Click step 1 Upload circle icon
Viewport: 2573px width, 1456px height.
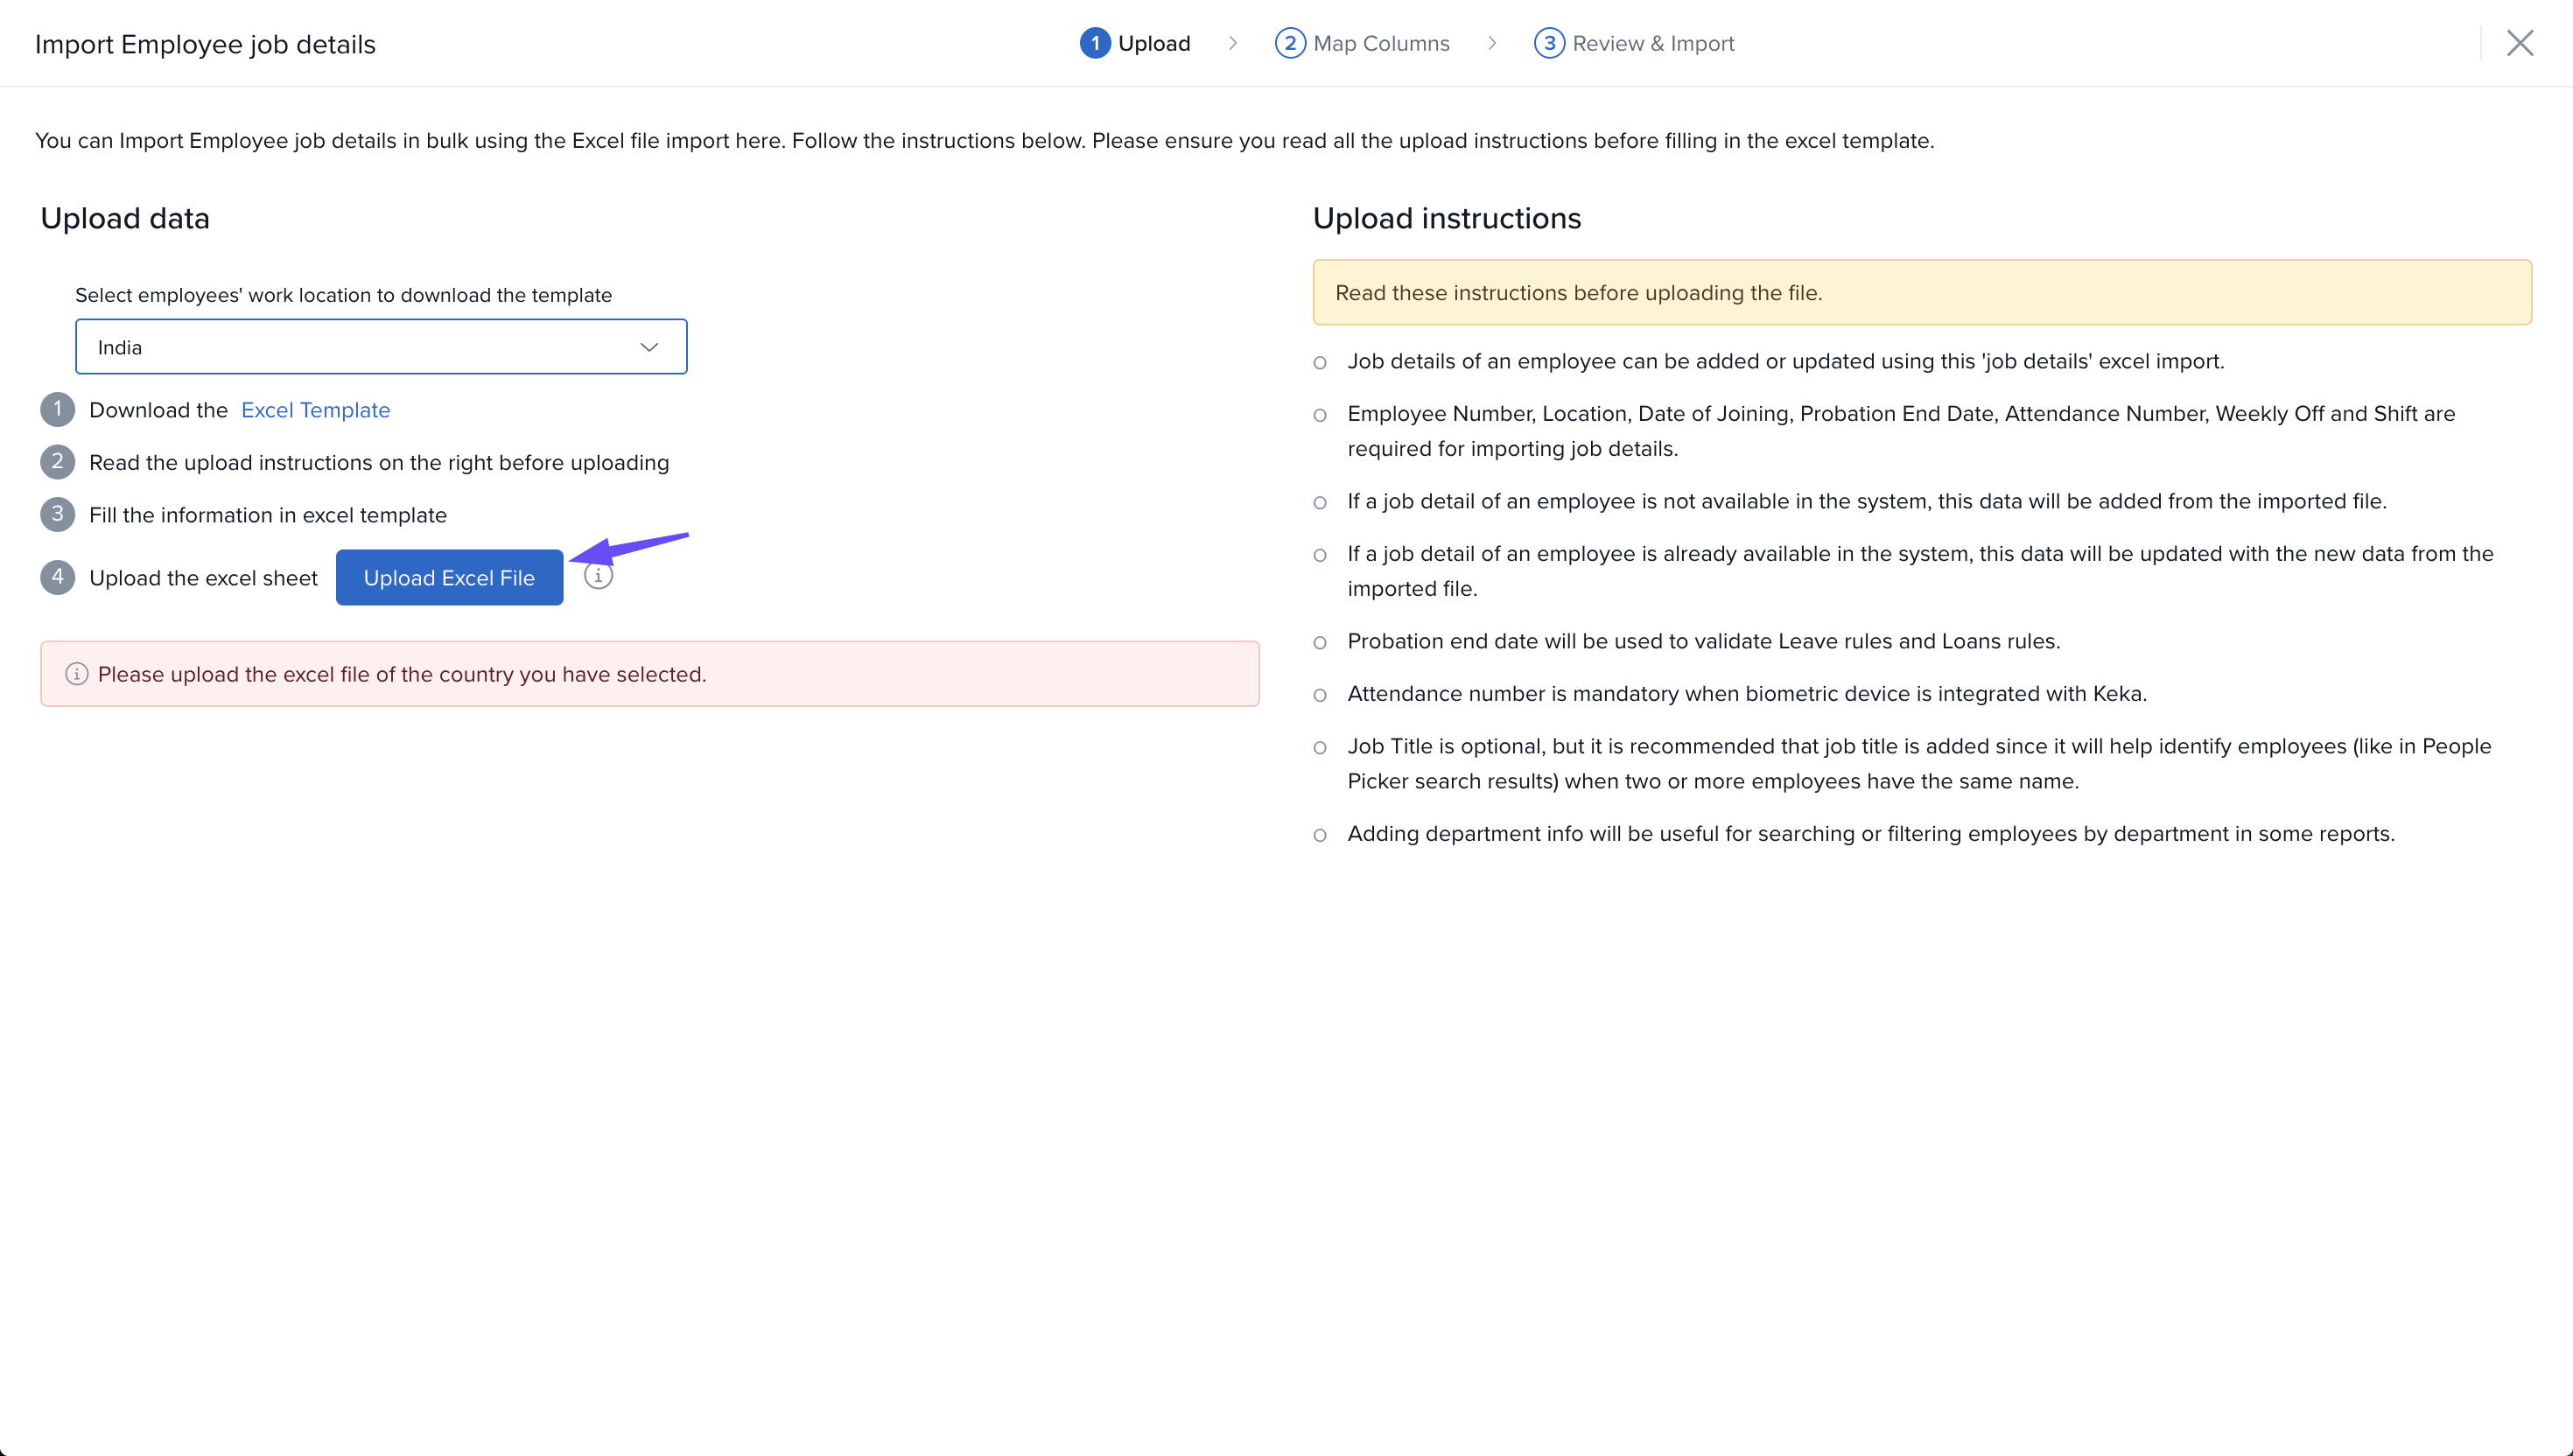coord(1095,43)
